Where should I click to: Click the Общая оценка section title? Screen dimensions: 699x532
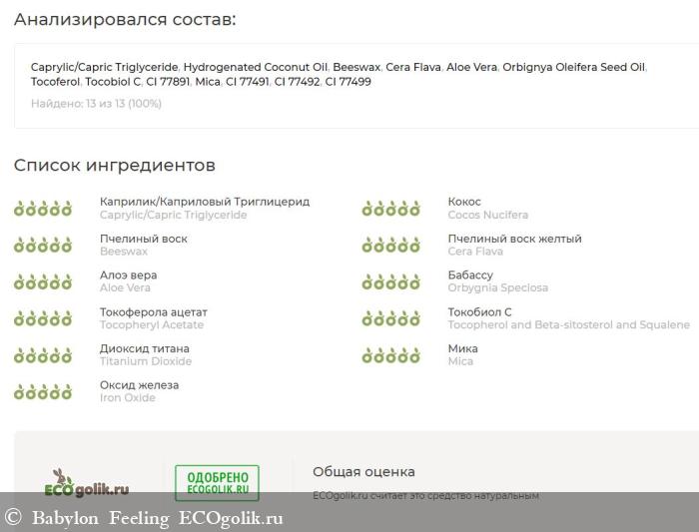pos(363,472)
